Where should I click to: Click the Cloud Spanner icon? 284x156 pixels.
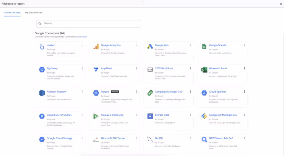204,93
